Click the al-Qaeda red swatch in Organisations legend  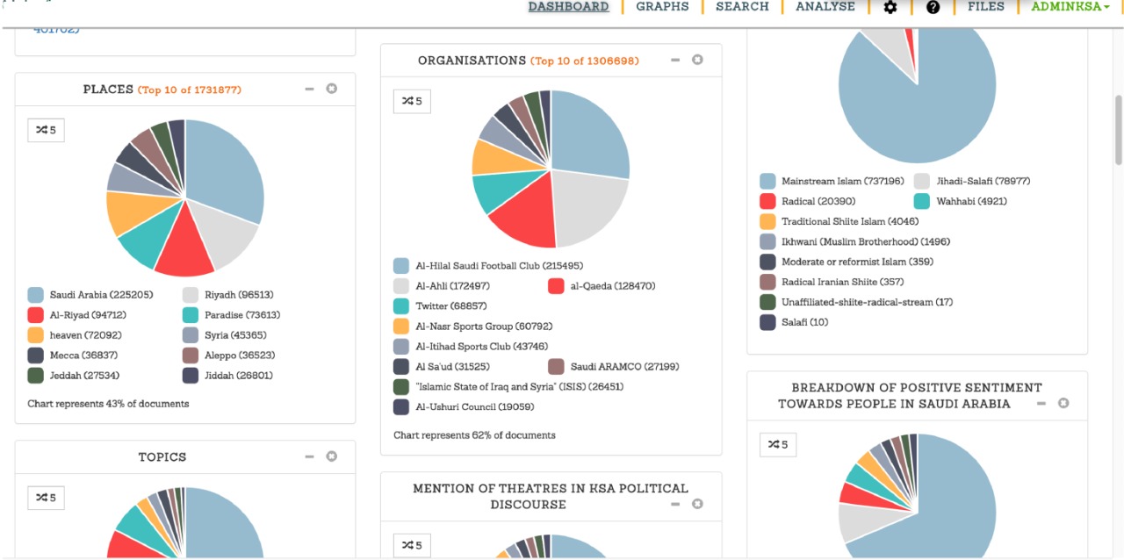(556, 286)
